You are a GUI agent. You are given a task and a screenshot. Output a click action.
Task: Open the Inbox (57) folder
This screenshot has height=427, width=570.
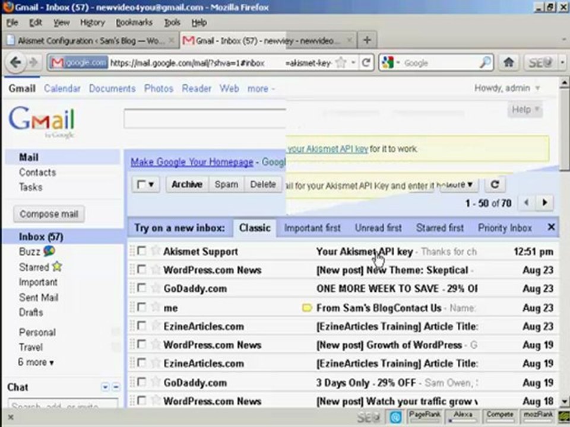pyautogui.click(x=41, y=237)
